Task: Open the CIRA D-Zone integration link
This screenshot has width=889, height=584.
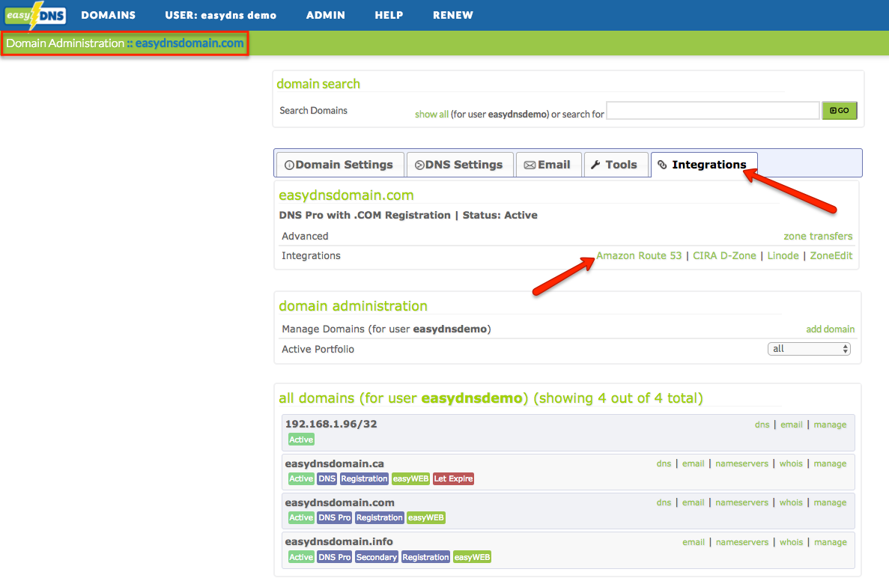Action: (x=724, y=256)
